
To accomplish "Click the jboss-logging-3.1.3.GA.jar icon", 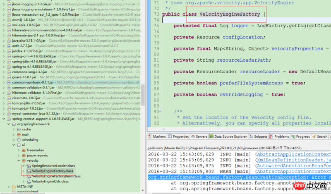I will [9, 4].
